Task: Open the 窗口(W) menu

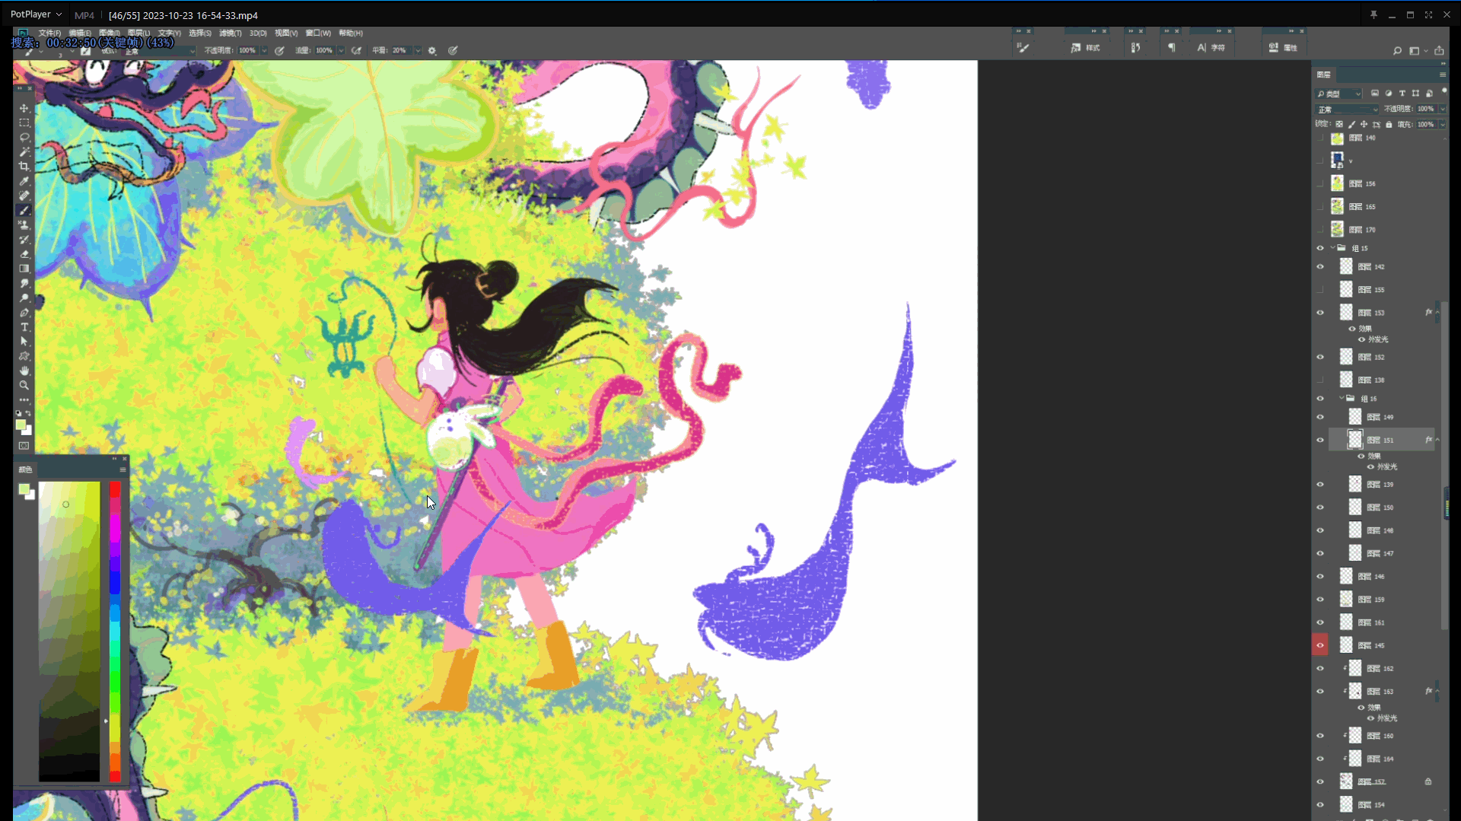Action: point(318,33)
